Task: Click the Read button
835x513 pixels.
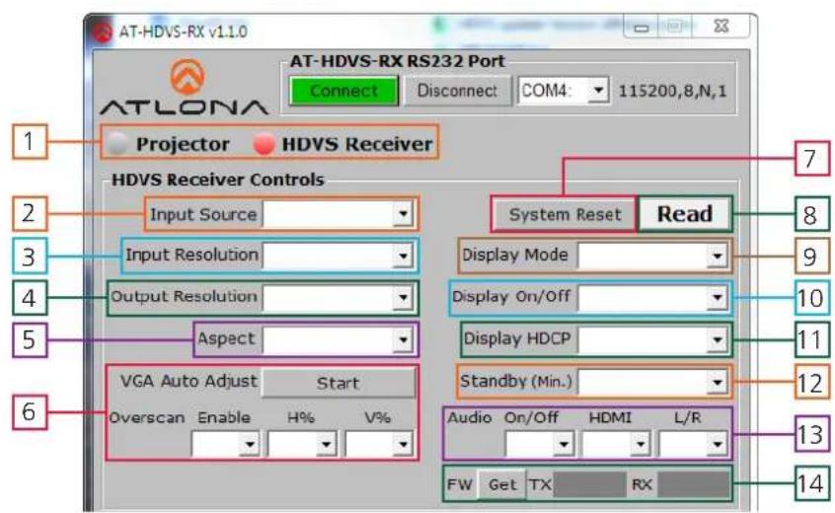Action: click(684, 214)
